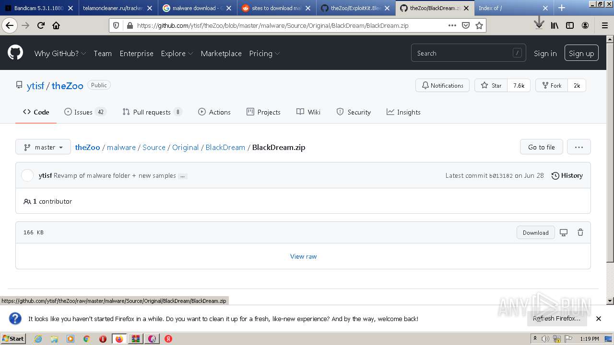Click the GitHub Octocat logo

tap(15, 53)
